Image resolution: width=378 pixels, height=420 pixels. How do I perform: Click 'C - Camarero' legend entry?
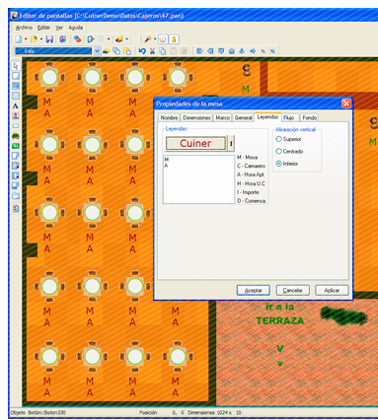(251, 166)
